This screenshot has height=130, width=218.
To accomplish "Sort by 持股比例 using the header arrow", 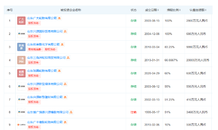I will (x=173, y=10).
